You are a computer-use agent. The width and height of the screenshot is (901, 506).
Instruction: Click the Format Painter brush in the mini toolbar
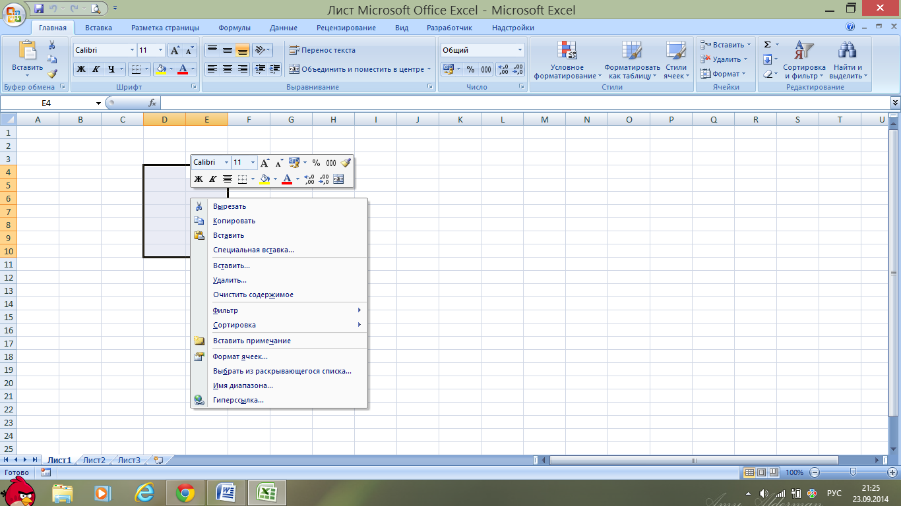(346, 163)
